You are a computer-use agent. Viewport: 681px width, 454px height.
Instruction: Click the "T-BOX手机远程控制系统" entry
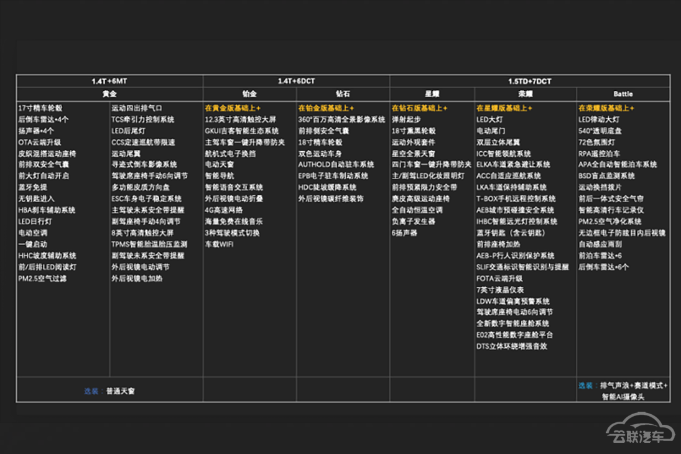(516, 198)
